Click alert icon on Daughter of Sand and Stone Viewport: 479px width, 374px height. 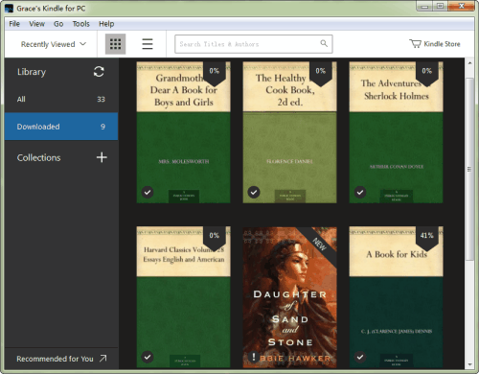(x=254, y=357)
